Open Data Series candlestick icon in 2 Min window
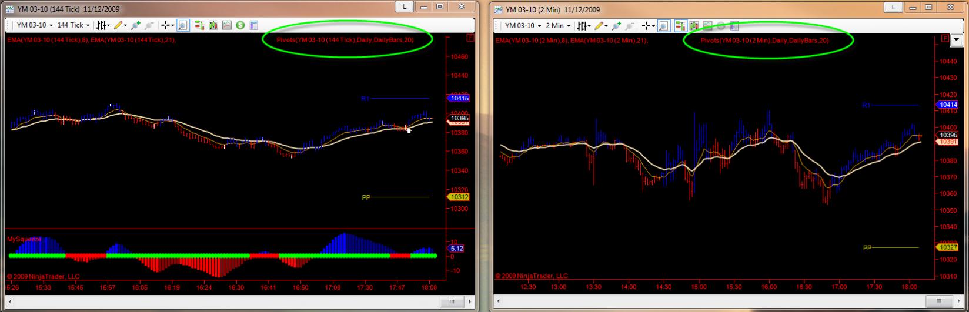 point(694,26)
